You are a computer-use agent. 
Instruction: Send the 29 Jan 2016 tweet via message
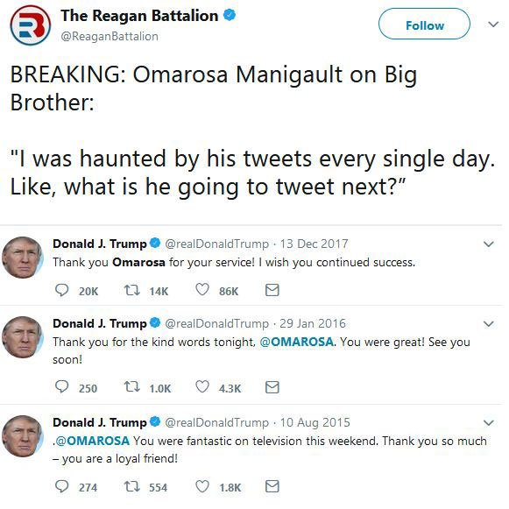point(272,386)
